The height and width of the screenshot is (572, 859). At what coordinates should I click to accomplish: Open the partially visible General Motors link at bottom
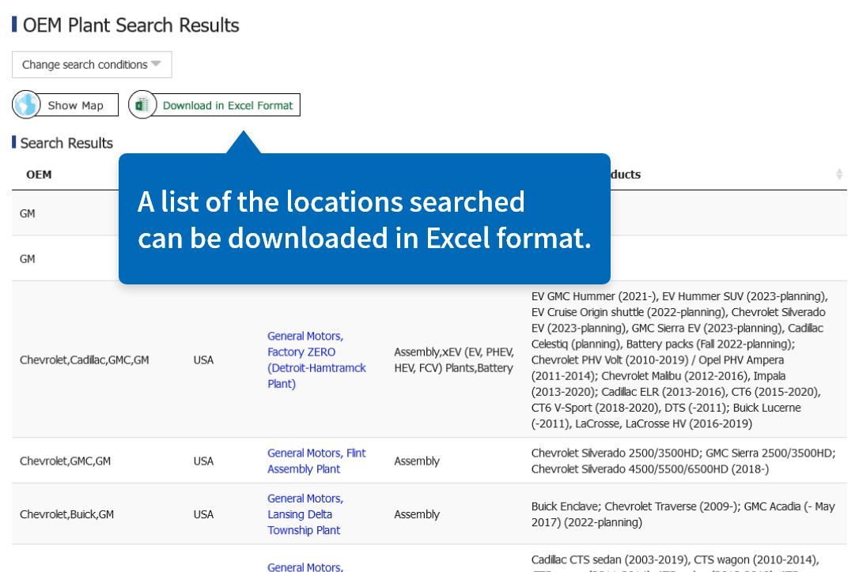pos(305,567)
